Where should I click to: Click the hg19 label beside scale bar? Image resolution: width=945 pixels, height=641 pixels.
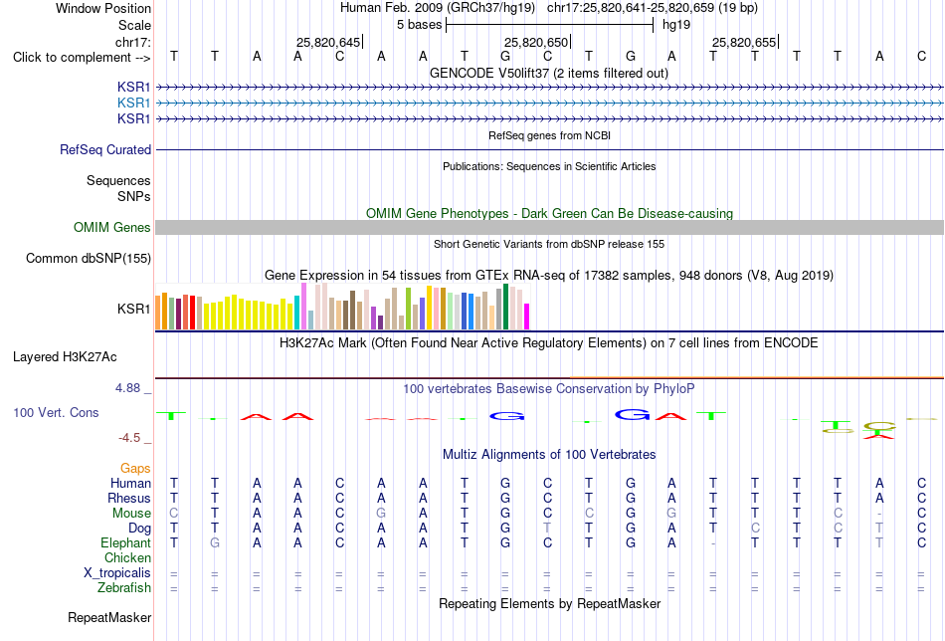676,25
